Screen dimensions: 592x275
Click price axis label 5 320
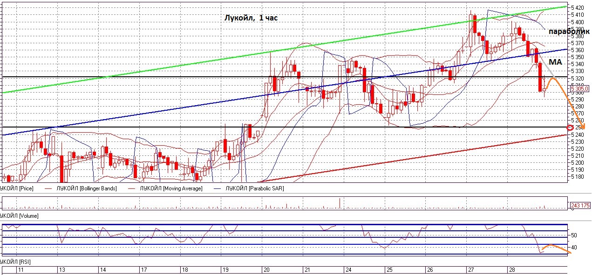tap(578, 78)
